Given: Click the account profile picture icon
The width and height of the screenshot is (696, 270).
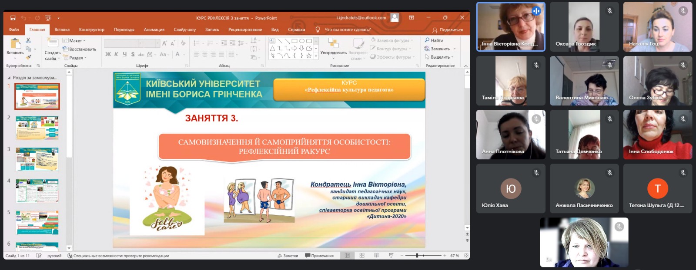Looking at the screenshot, I should [395, 18].
